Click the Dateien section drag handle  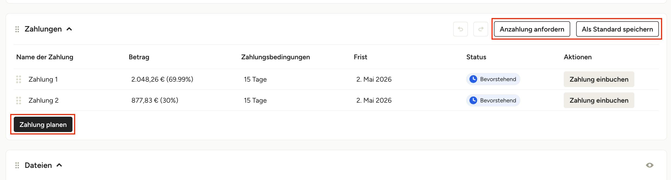pyautogui.click(x=17, y=165)
